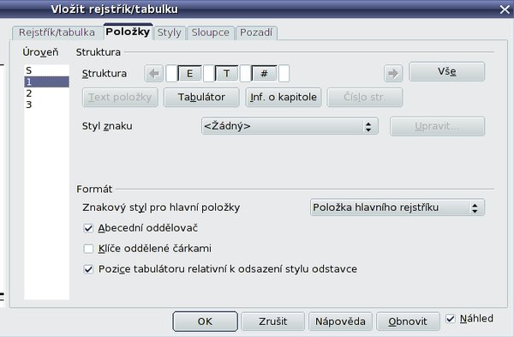The image size is (514, 337).
Task: Switch to the Rejstřík/tabulka tab
Action: 57,33
